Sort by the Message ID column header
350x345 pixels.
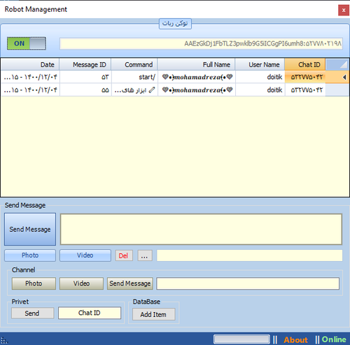(x=85, y=64)
